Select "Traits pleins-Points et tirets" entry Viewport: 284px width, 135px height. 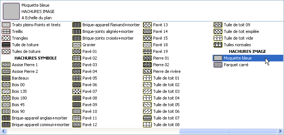click(x=31, y=25)
